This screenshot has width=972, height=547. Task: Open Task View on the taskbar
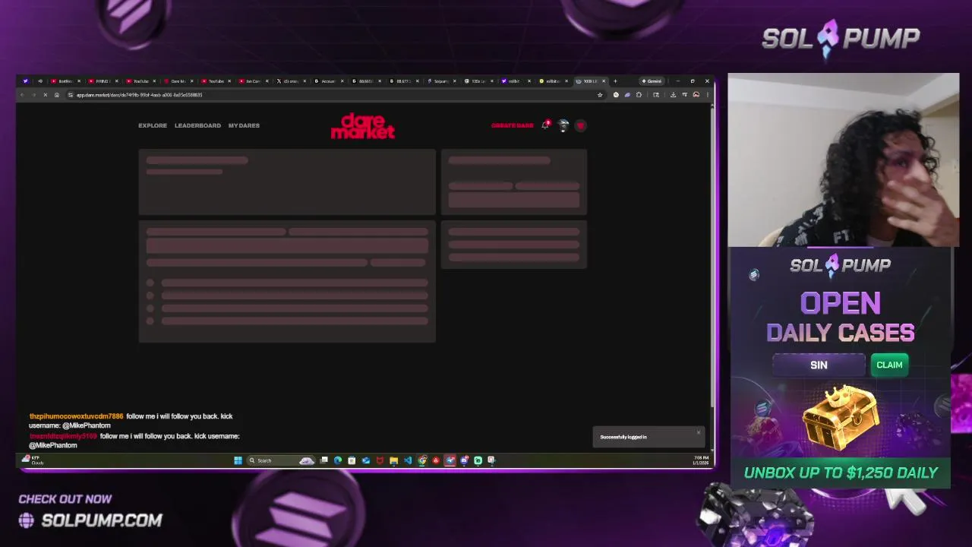pos(324,460)
